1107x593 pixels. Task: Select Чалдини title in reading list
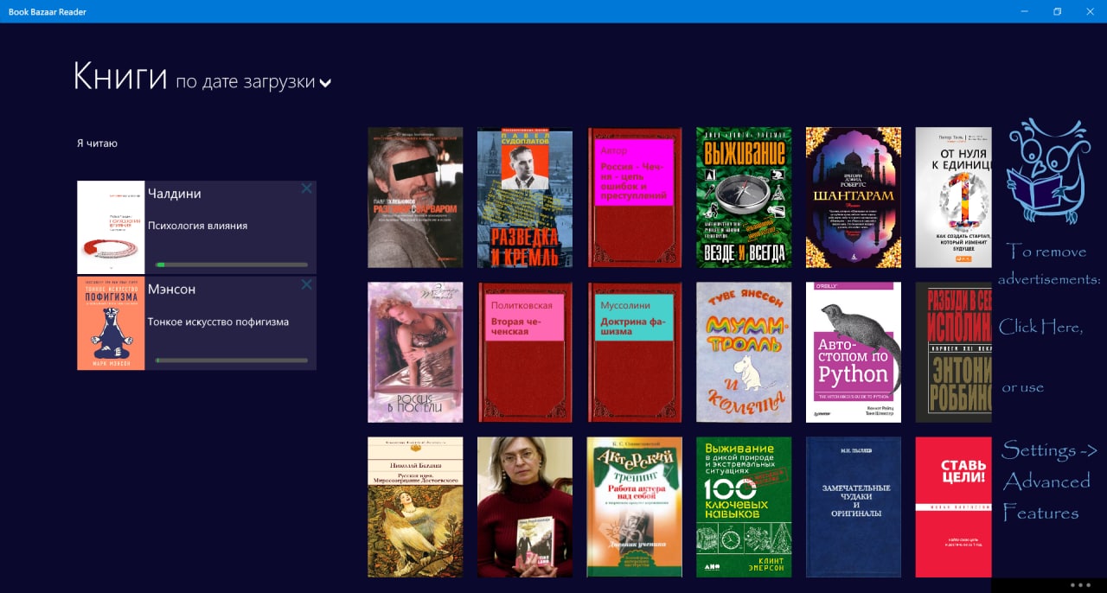tap(175, 194)
